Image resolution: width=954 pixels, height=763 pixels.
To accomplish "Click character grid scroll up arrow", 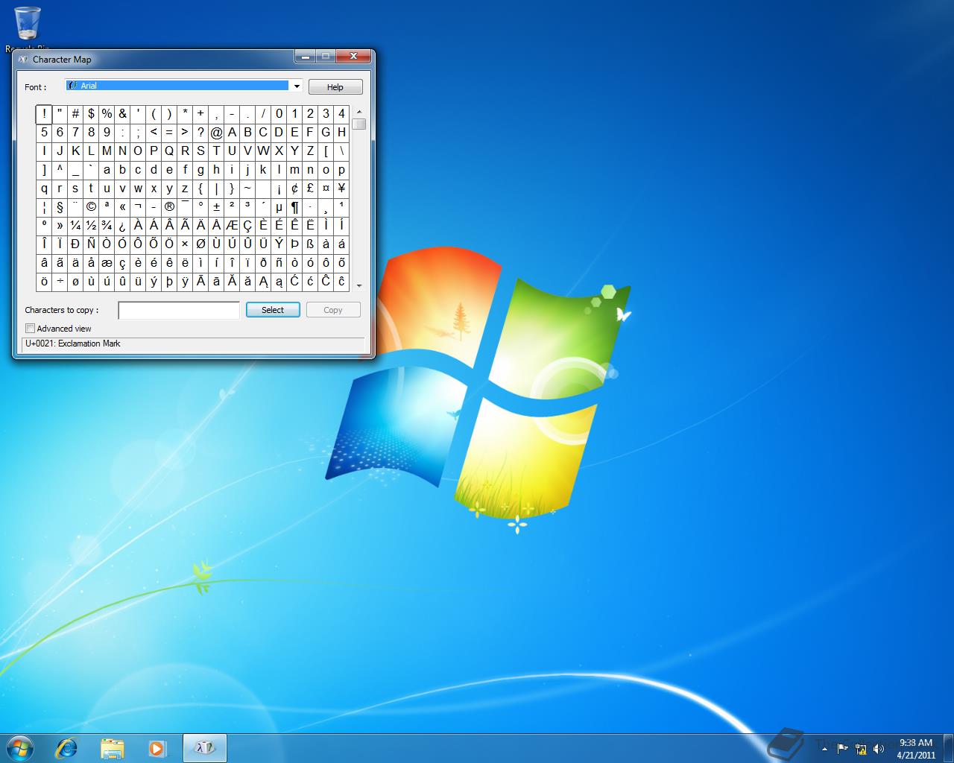I will [359, 111].
